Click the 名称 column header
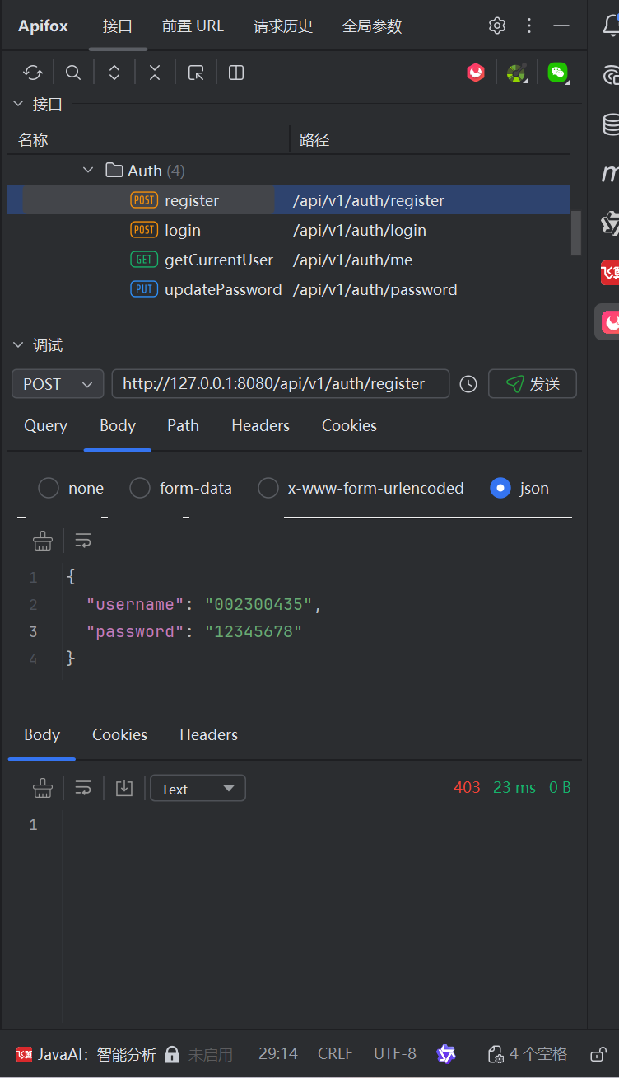The image size is (619, 1078). click(33, 140)
